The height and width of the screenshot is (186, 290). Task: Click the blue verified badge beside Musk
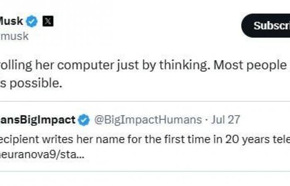31,21
